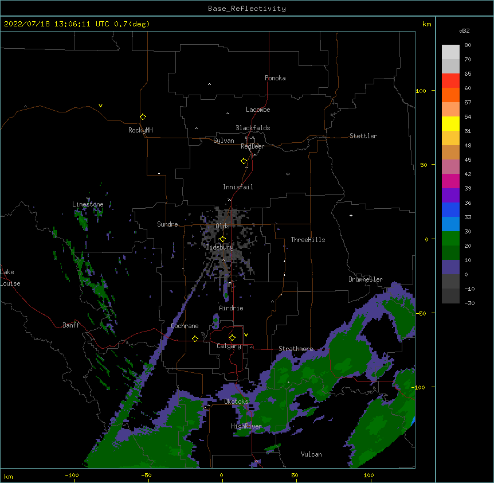Select the yellow diamond marker south of RedDeer
This screenshot has width=494, height=483.
244,161
